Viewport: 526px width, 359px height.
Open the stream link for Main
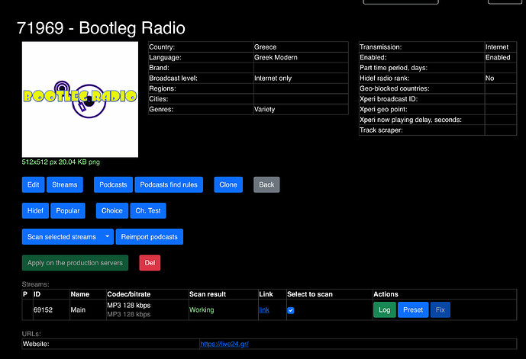pos(264,310)
